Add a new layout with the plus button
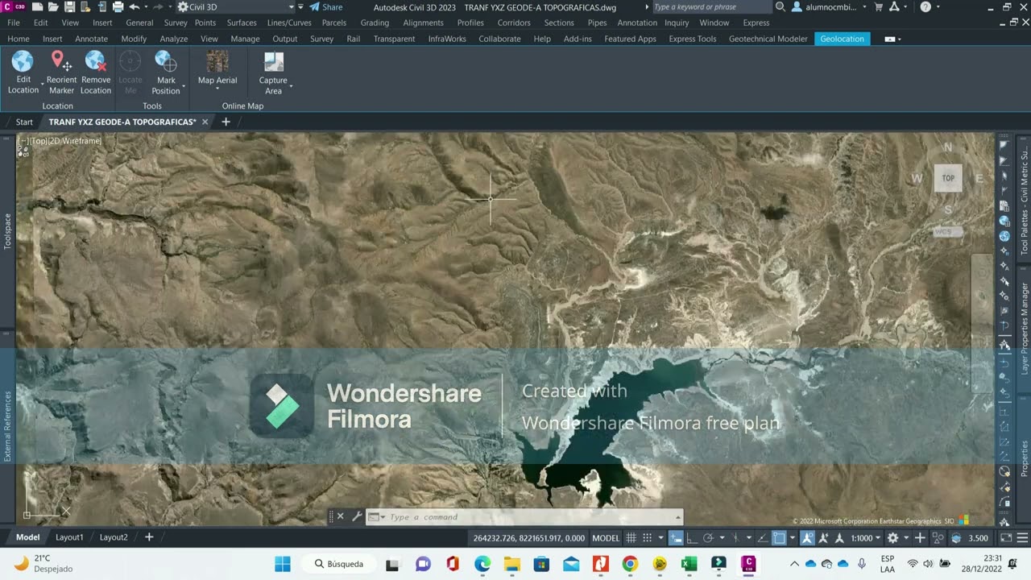Viewport: 1031px width, 580px height. click(x=149, y=537)
